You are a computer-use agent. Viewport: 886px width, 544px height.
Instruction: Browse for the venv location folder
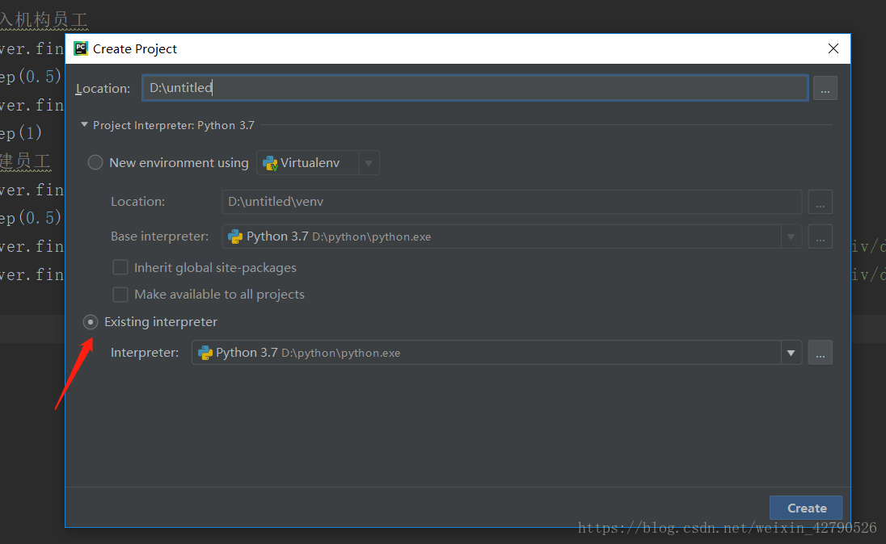point(820,202)
